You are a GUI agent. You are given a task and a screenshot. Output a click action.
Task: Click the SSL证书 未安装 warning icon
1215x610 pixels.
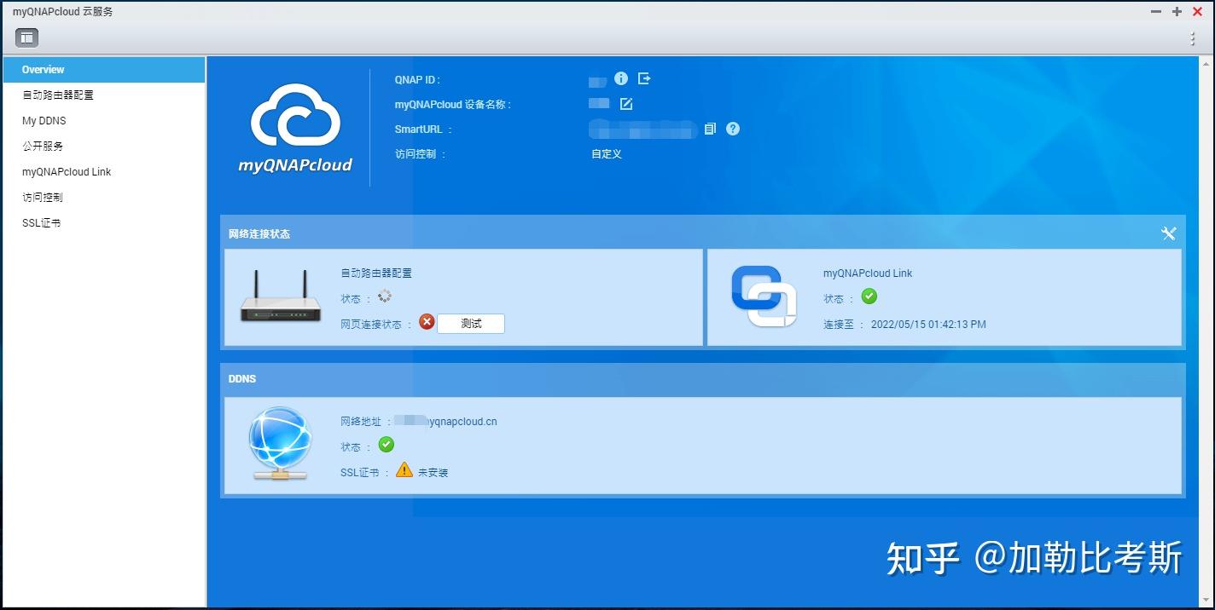404,470
